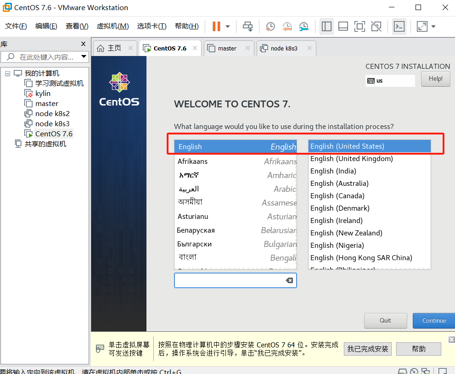Select Arabic in the language list
This screenshot has width=455, height=374.
coord(236,189)
